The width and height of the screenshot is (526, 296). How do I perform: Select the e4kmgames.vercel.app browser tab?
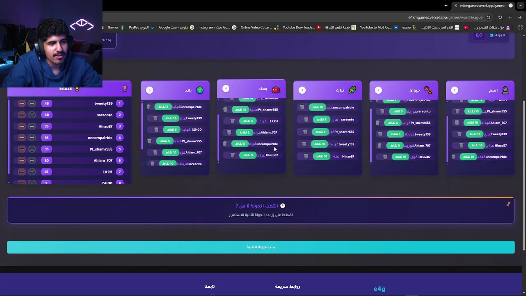(x=482, y=6)
